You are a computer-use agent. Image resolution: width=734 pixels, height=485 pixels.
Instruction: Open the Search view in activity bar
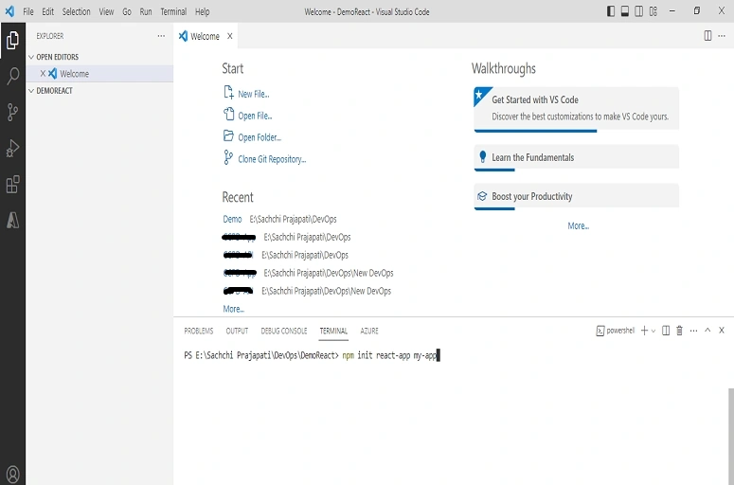coord(12,76)
